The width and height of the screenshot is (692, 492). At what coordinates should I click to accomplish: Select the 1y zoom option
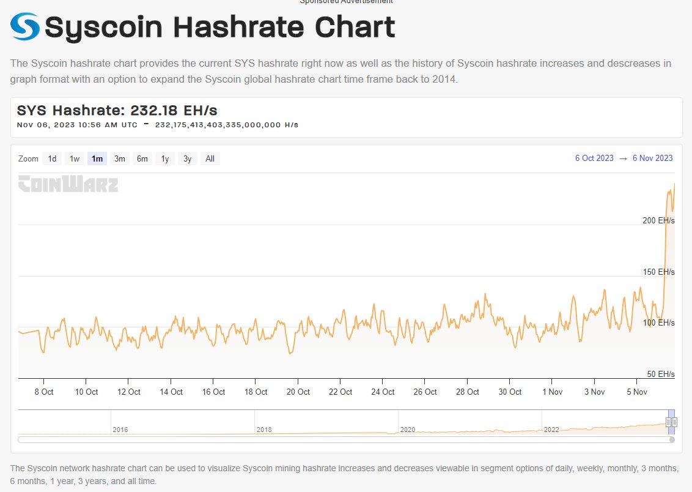pyautogui.click(x=164, y=158)
